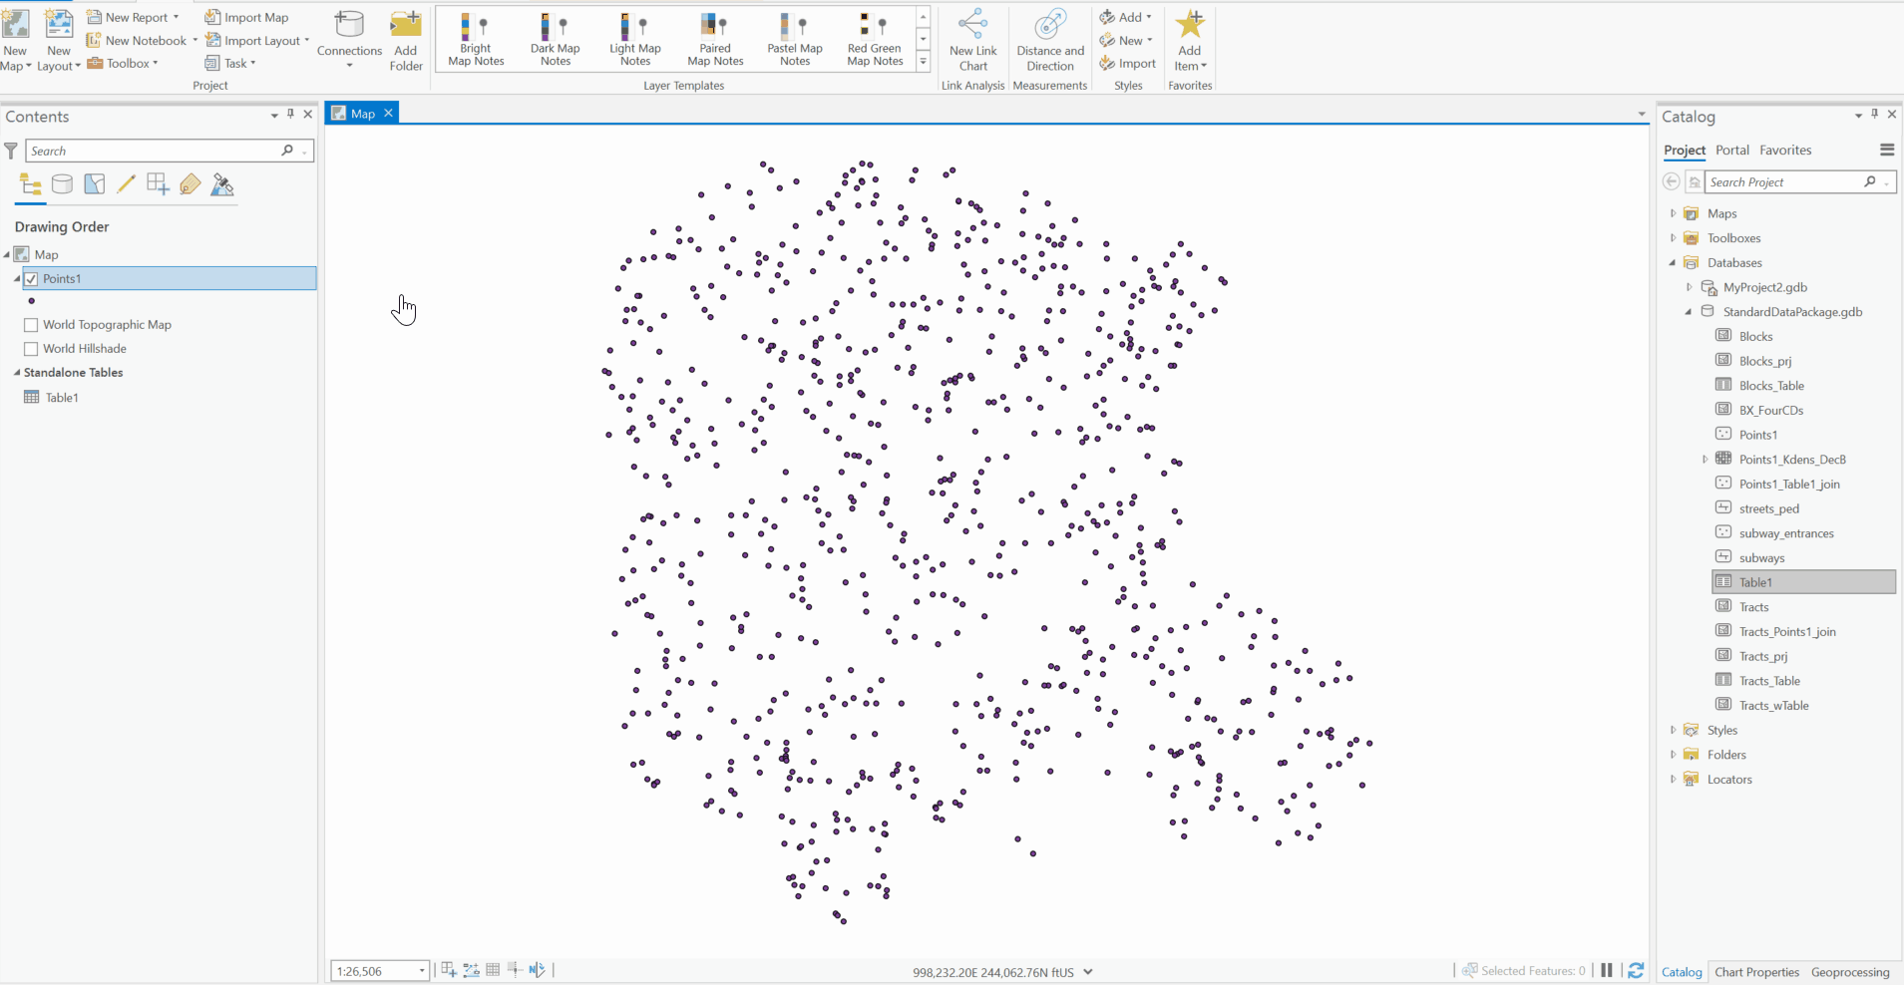Image resolution: width=1904 pixels, height=985 pixels.
Task: Expand layer templates gallery arrow
Action: click(924, 62)
